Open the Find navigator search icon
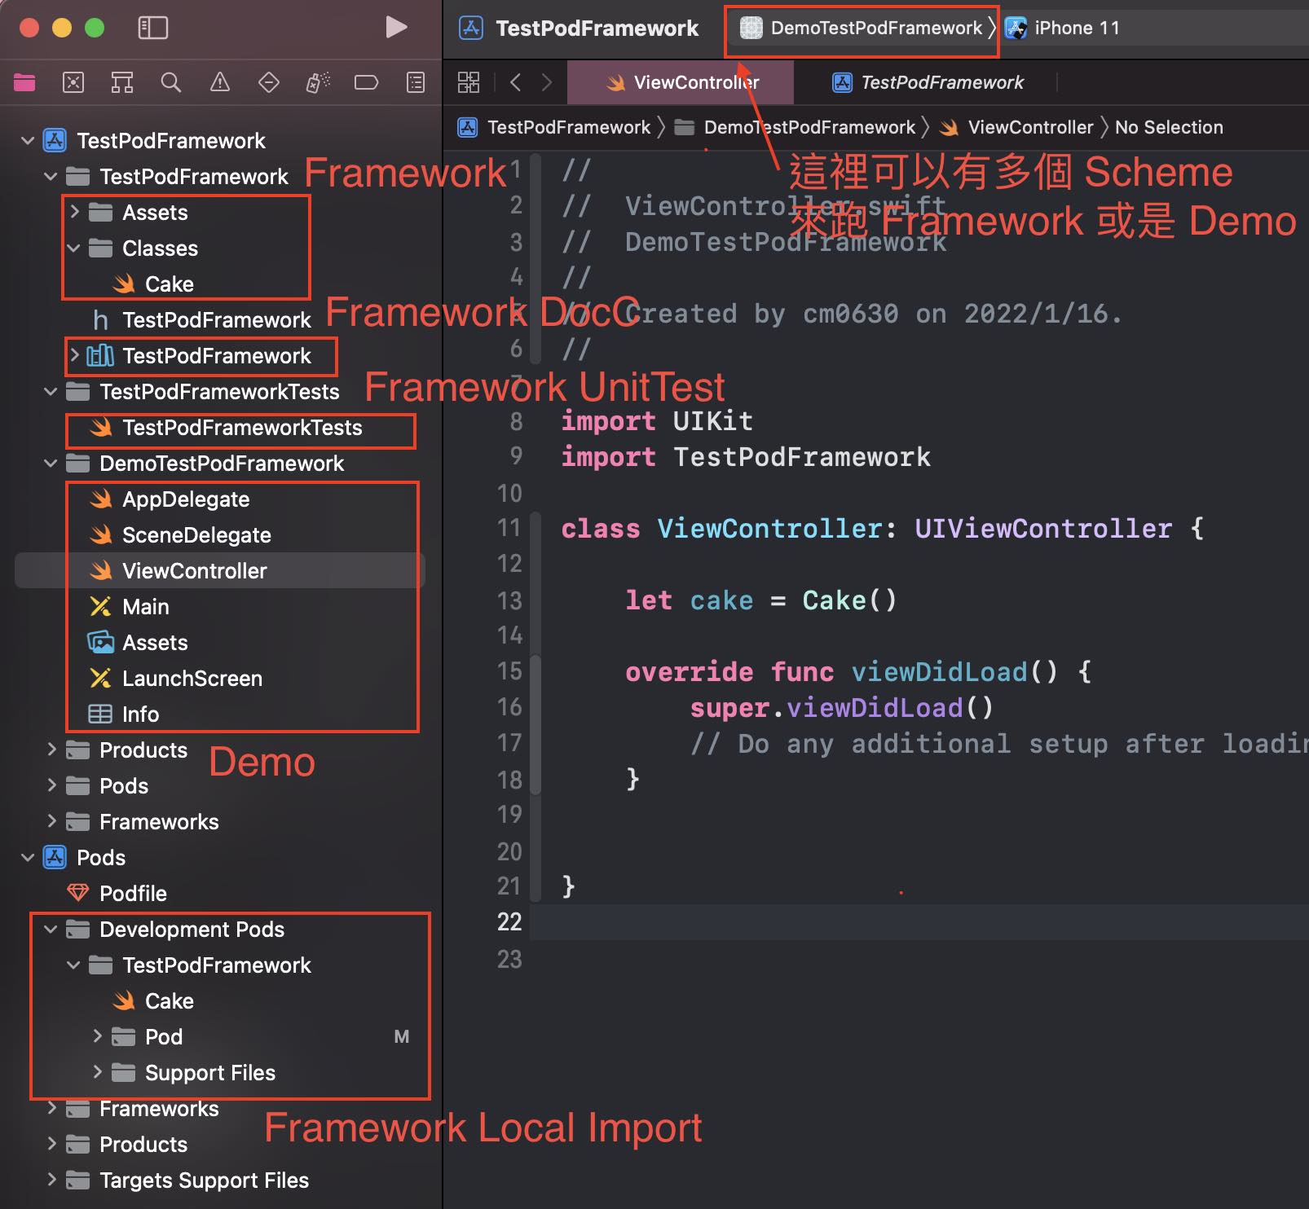Image resolution: width=1309 pixels, height=1209 pixels. (x=170, y=82)
